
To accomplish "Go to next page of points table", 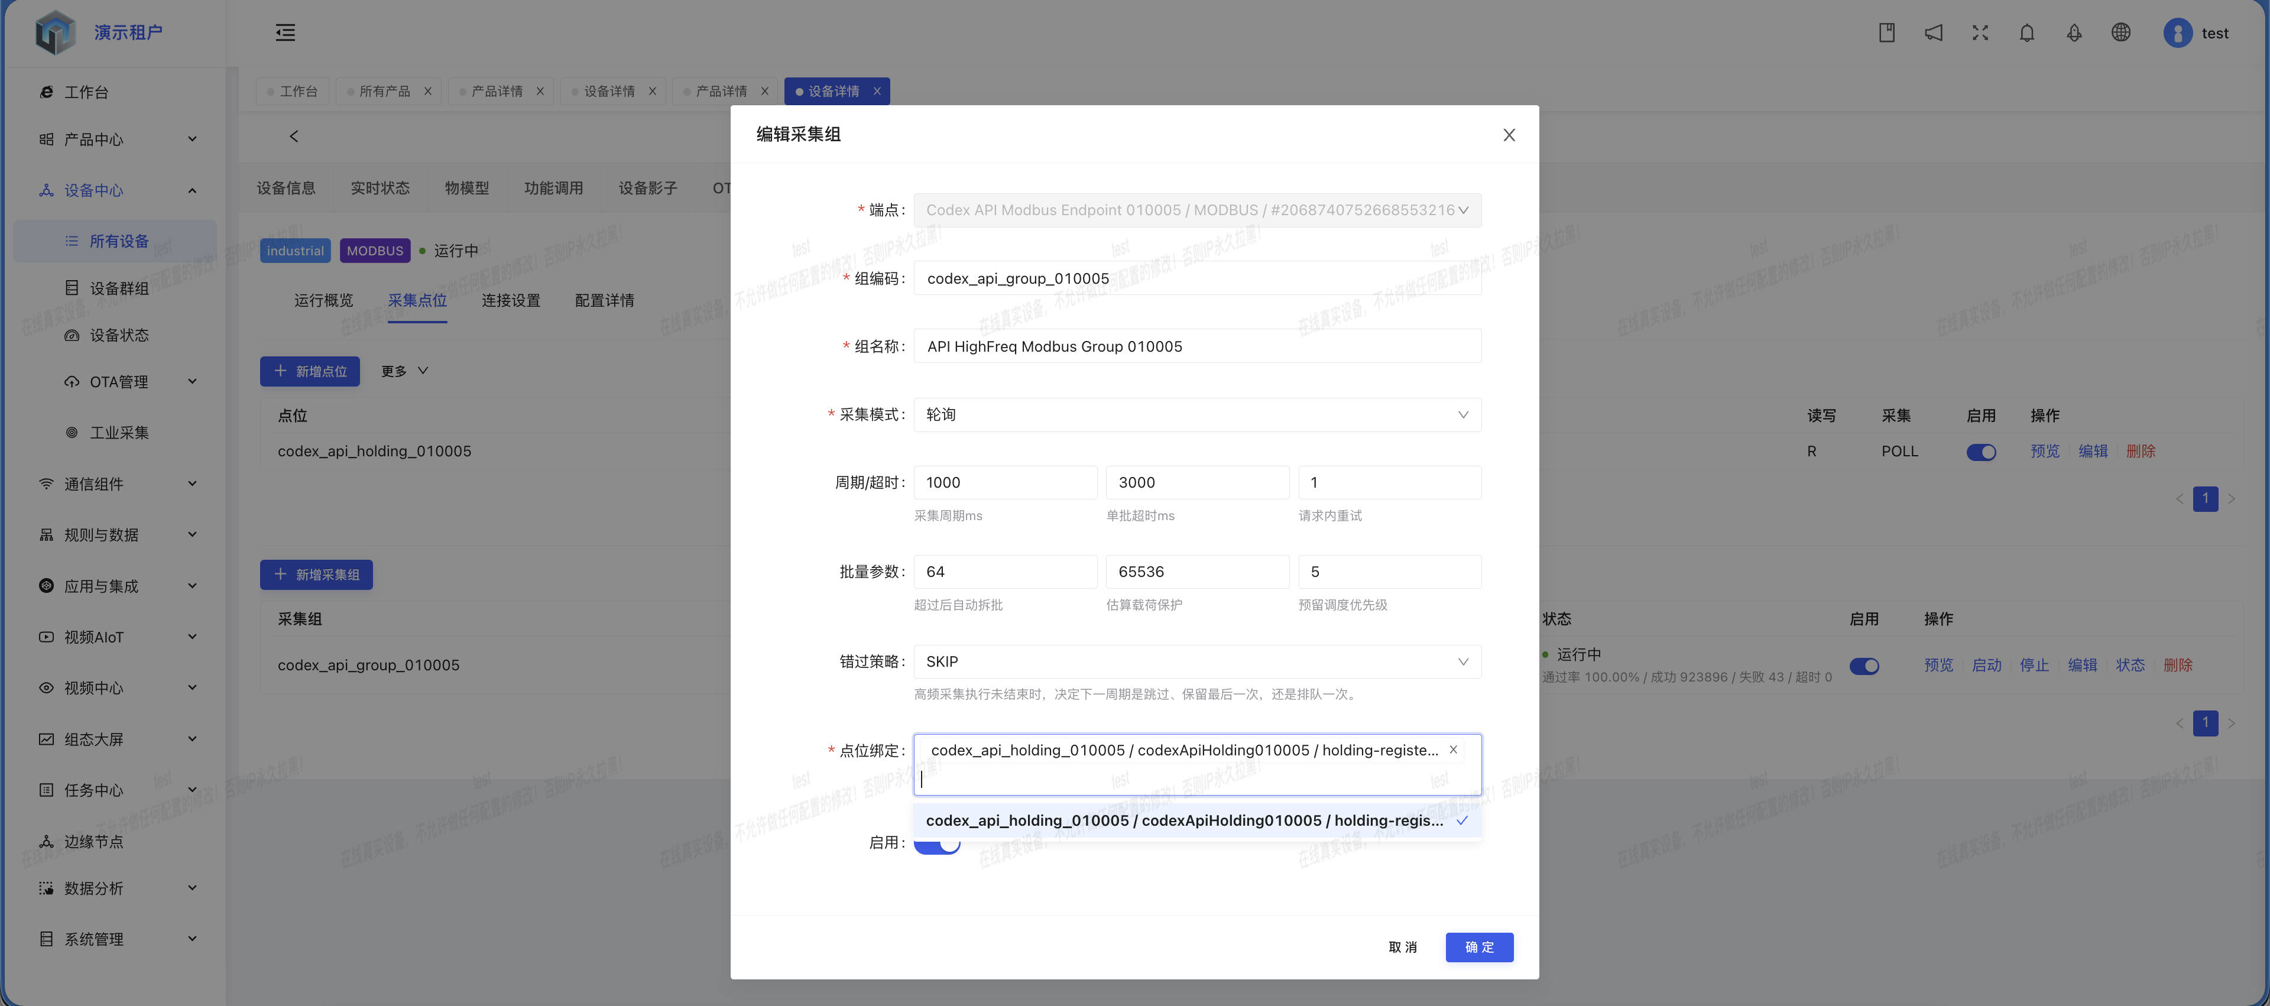I will point(2232,499).
